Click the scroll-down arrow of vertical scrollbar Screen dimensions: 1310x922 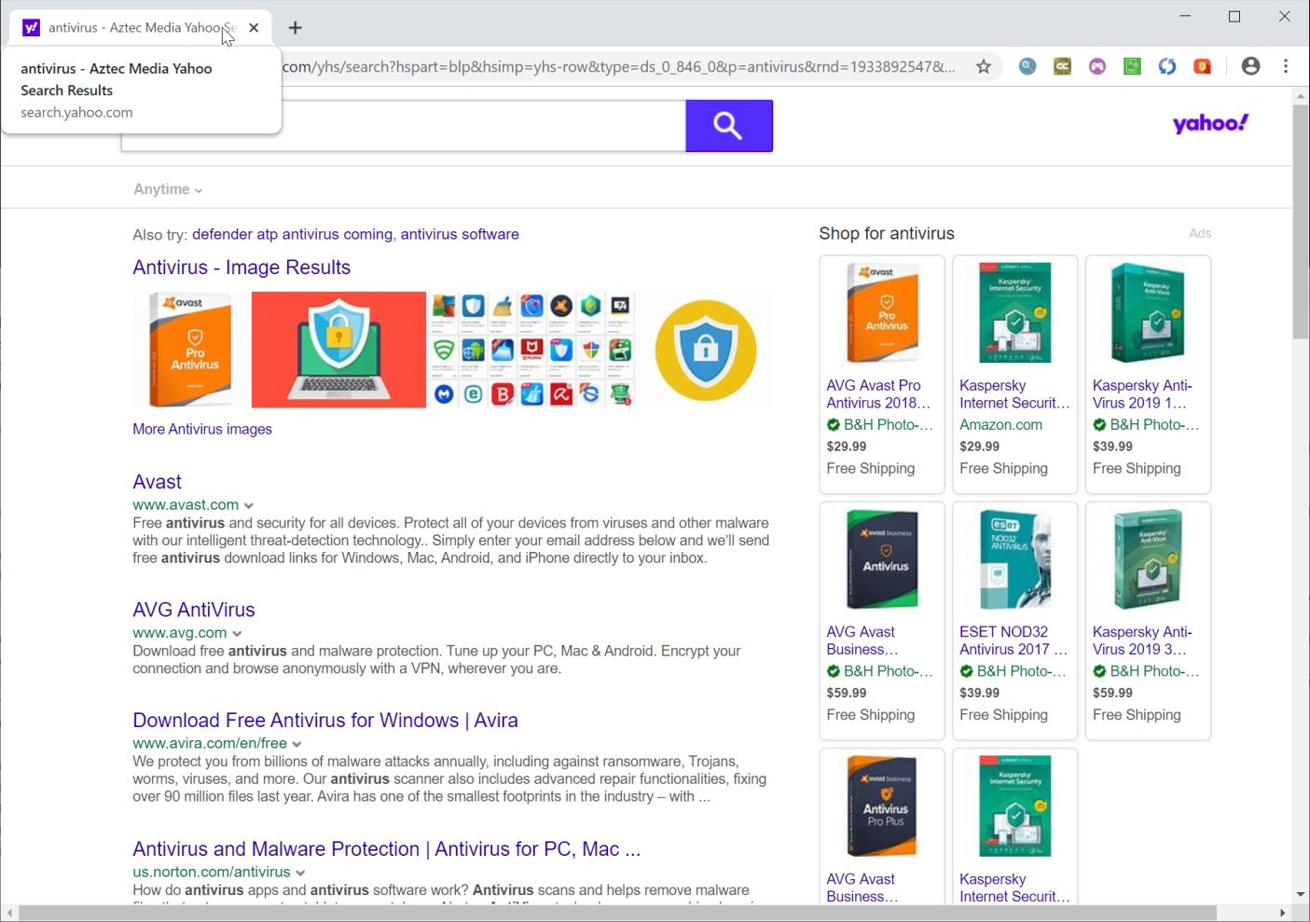click(x=1301, y=895)
